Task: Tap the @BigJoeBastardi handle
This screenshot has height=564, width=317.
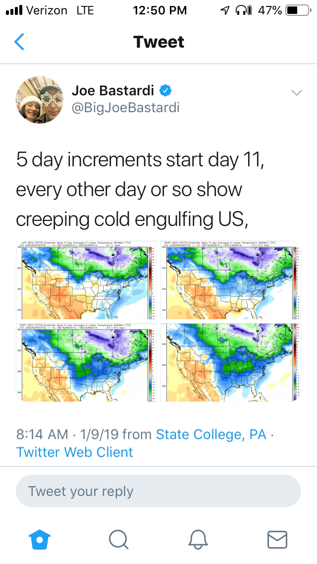Action: (125, 108)
